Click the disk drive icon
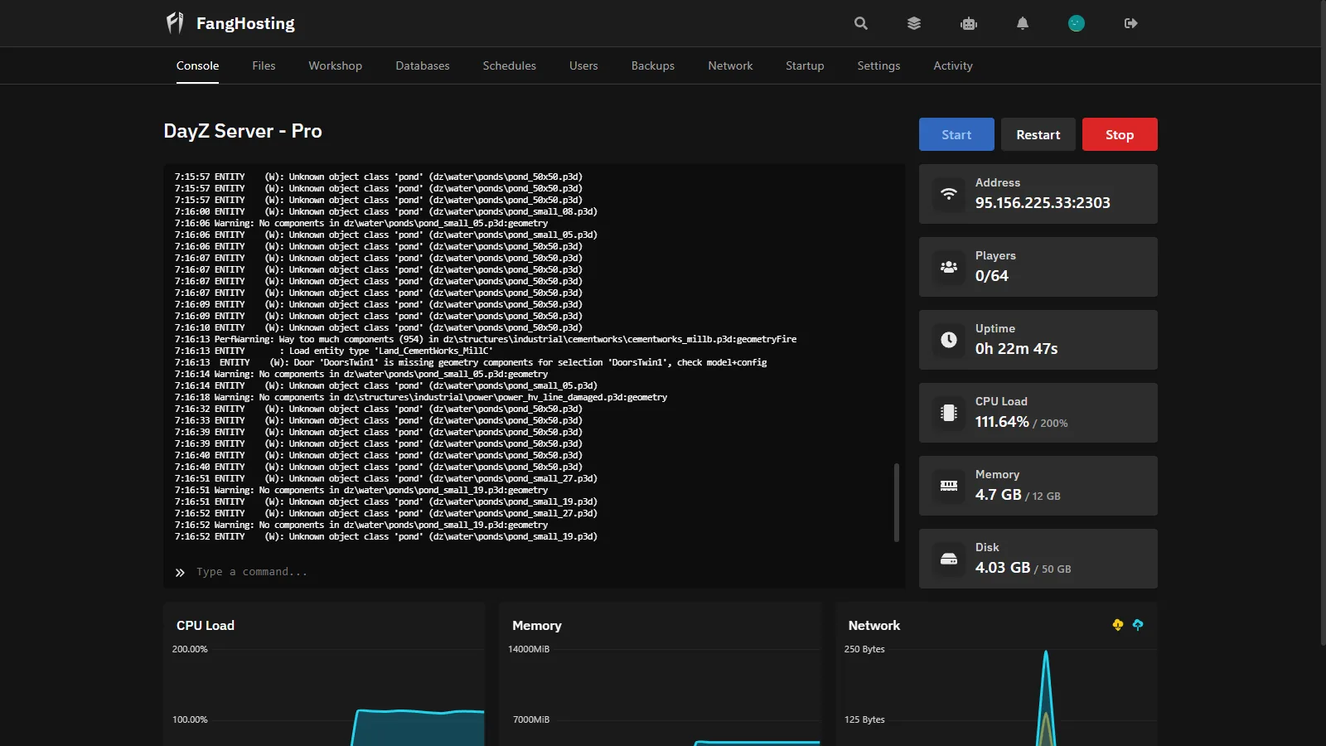1326x746 pixels. (949, 559)
